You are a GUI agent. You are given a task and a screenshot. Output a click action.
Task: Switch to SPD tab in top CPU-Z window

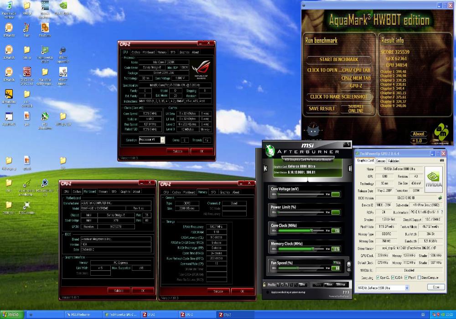click(x=173, y=52)
